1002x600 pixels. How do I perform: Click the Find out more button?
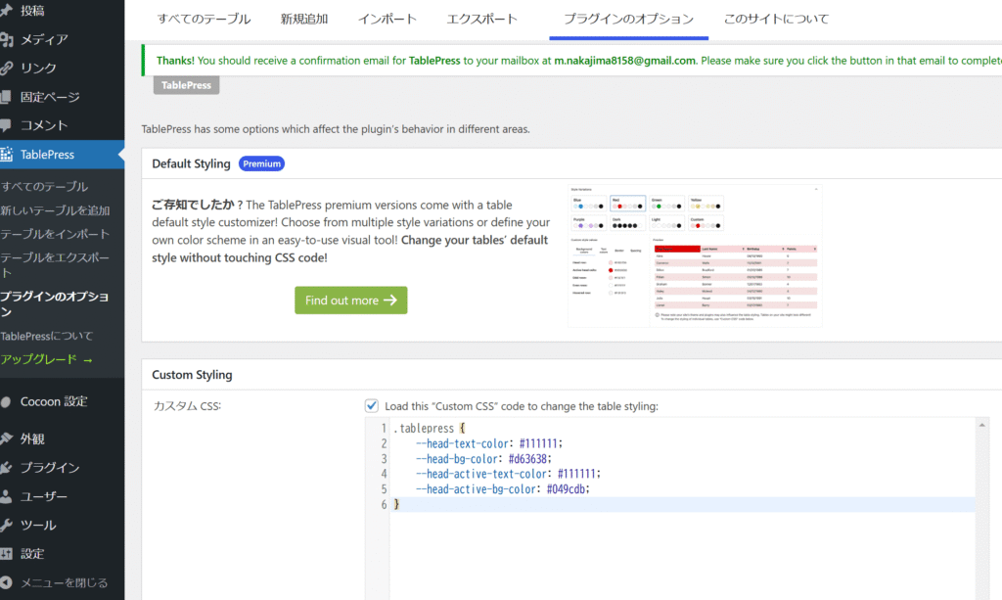(x=350, y=300)
